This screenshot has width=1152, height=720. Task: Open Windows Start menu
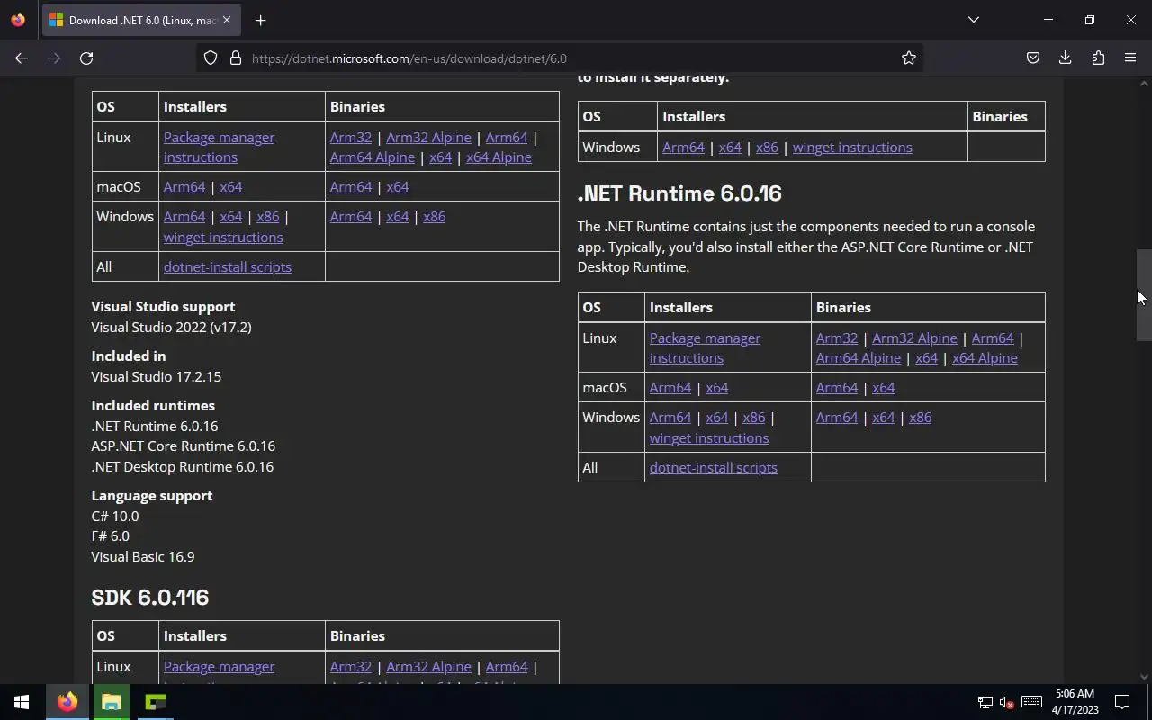pyautogui.click(x=22, y=702)
